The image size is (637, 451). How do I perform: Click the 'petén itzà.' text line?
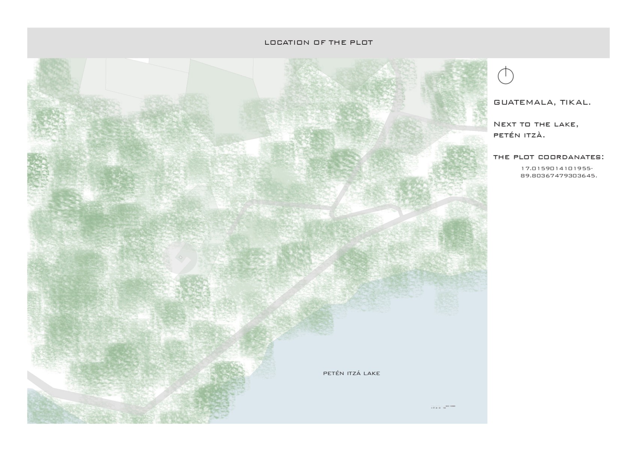click(519, 135)
